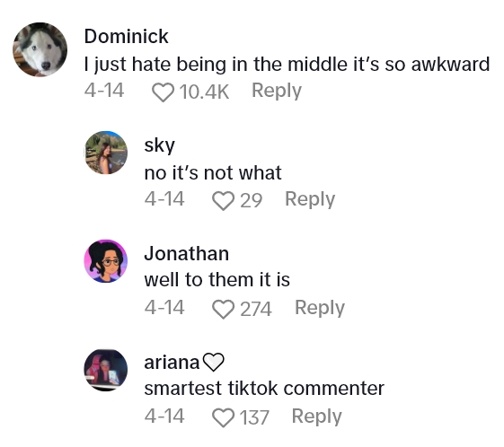The width and height of the screenshot is (504, 447).
Task: Like Dominick's comment with heart icon
Action: tap(163, 92)
